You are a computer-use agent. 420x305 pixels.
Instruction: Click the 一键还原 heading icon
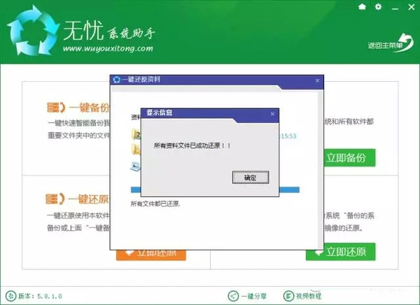pos(55,199)
